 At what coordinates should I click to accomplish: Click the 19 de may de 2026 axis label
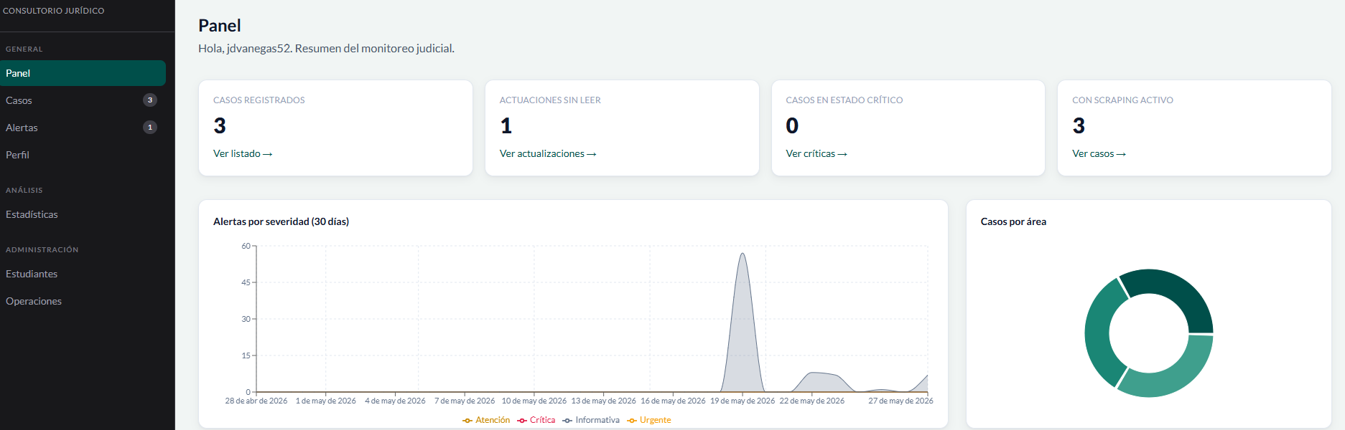point(743,401)
